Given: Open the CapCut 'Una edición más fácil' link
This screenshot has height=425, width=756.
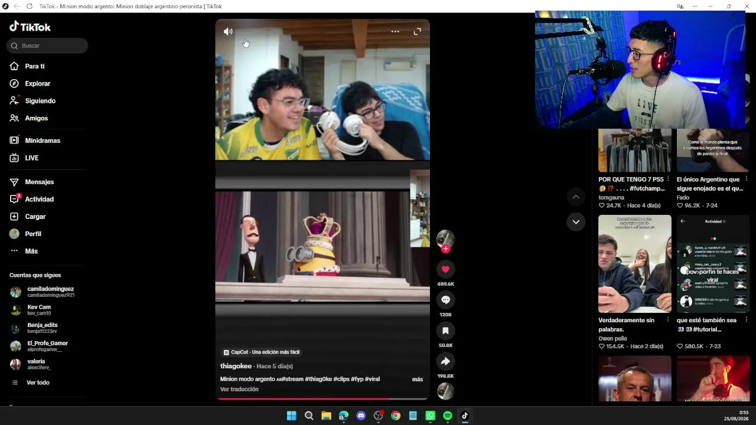Looking at the screenshot, I should 262,352.
